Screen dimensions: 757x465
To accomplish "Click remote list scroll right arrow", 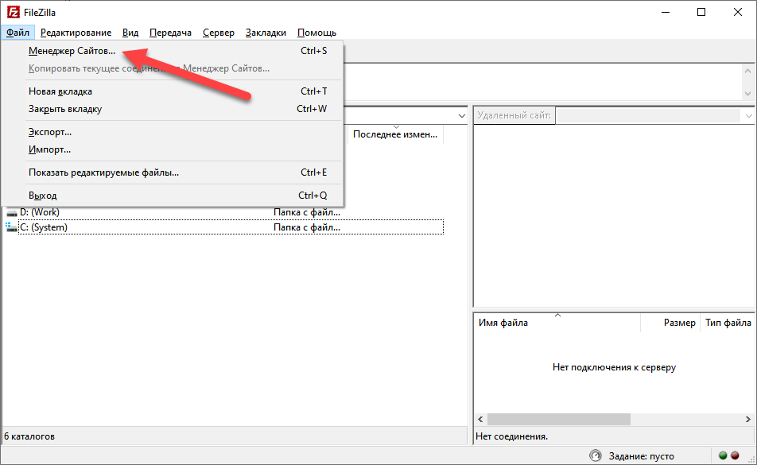I will [x=747, y=419].
